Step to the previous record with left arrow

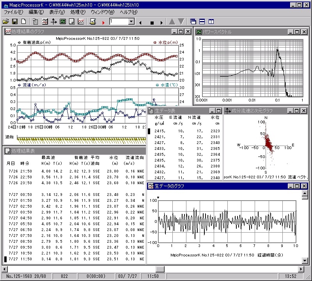tap(140, 23)
